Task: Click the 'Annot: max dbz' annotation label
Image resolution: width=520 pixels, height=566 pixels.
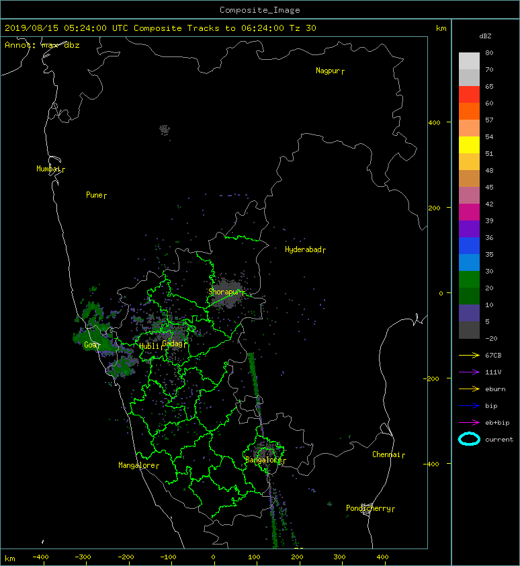Action: (x=42, y=45)
